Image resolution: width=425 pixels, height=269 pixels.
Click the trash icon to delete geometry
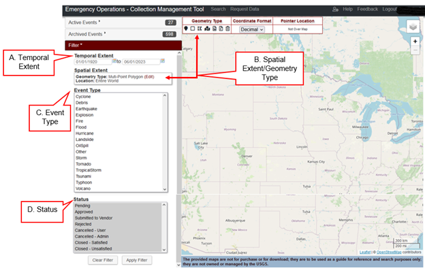tap(227, 29)
